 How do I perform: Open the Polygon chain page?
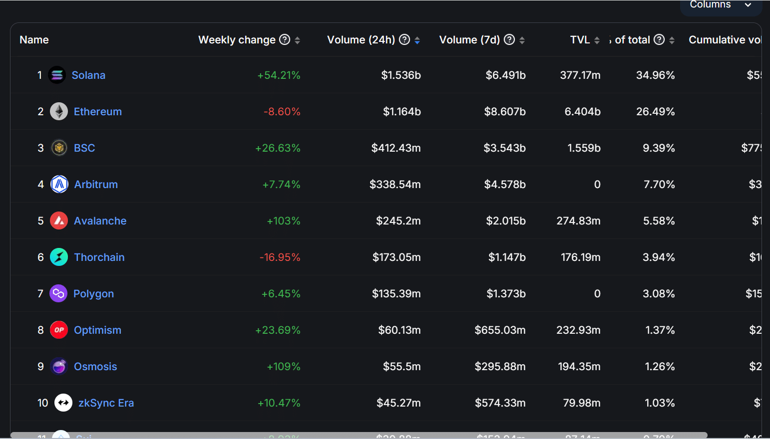pos(93,294)
